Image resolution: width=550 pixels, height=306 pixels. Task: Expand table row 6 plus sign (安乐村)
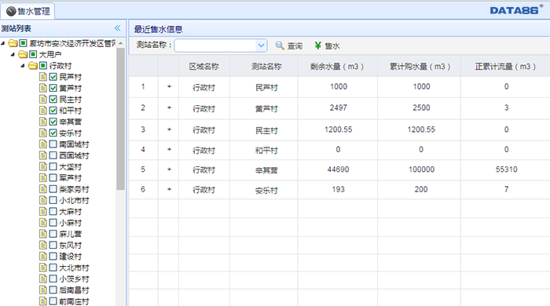pyautogui.click(x=169, y=189)
